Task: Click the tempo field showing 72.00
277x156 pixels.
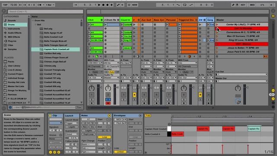Action: click(13, 5)
